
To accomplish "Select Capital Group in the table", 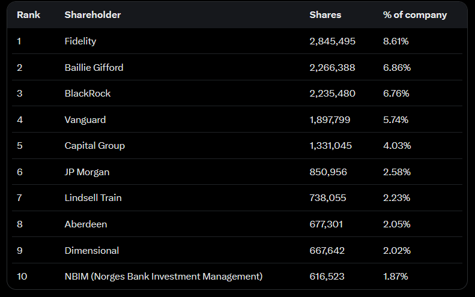I will [x=94, y=146].
